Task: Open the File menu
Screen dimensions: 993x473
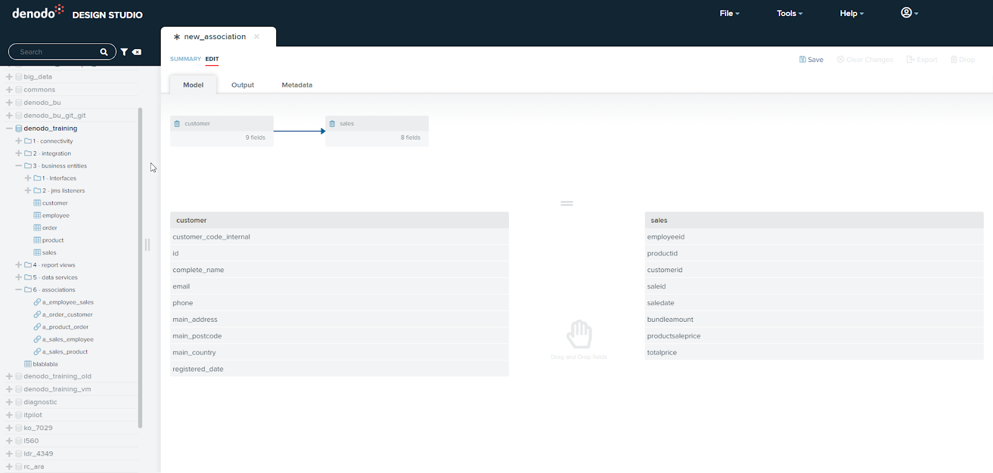Action: [729, 13]
